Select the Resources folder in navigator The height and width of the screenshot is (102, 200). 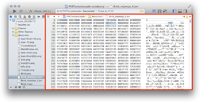point(22,35)
